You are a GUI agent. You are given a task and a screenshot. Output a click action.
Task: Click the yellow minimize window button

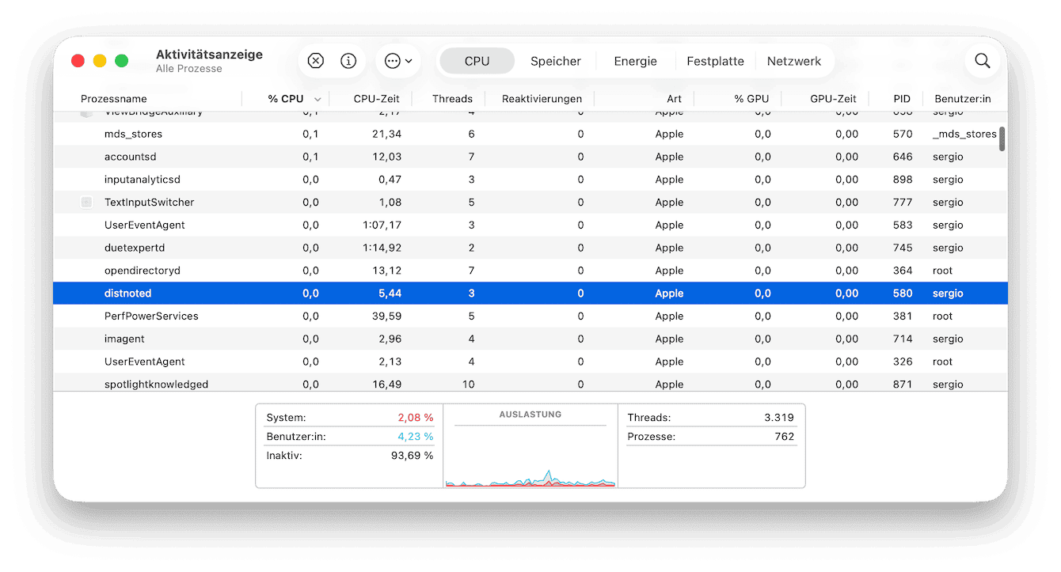pos(100,61)
